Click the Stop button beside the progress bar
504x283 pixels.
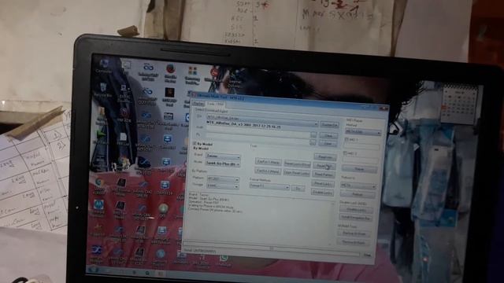click(367, 255)
